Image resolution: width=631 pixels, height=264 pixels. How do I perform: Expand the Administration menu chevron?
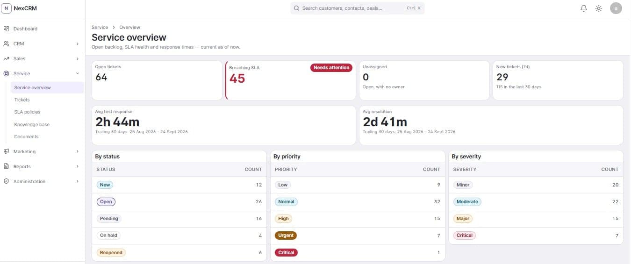click(78, 181)
